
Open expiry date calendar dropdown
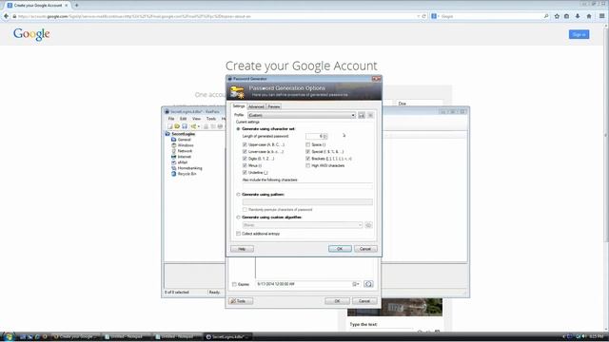click(356, 284)
